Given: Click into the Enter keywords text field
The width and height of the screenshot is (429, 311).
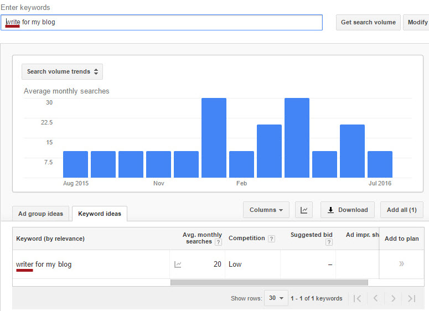Looking at the screenshot, I should click(166, 23).
